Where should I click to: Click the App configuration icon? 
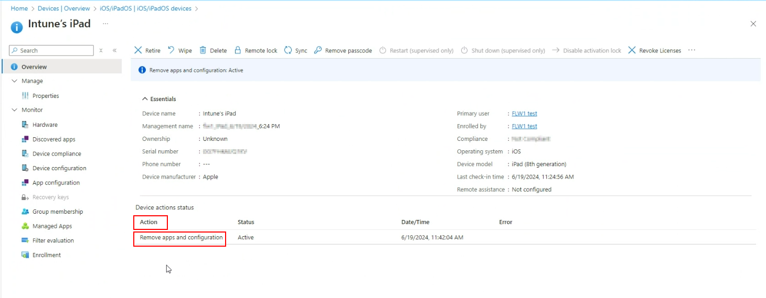click(x=25, y=183)
